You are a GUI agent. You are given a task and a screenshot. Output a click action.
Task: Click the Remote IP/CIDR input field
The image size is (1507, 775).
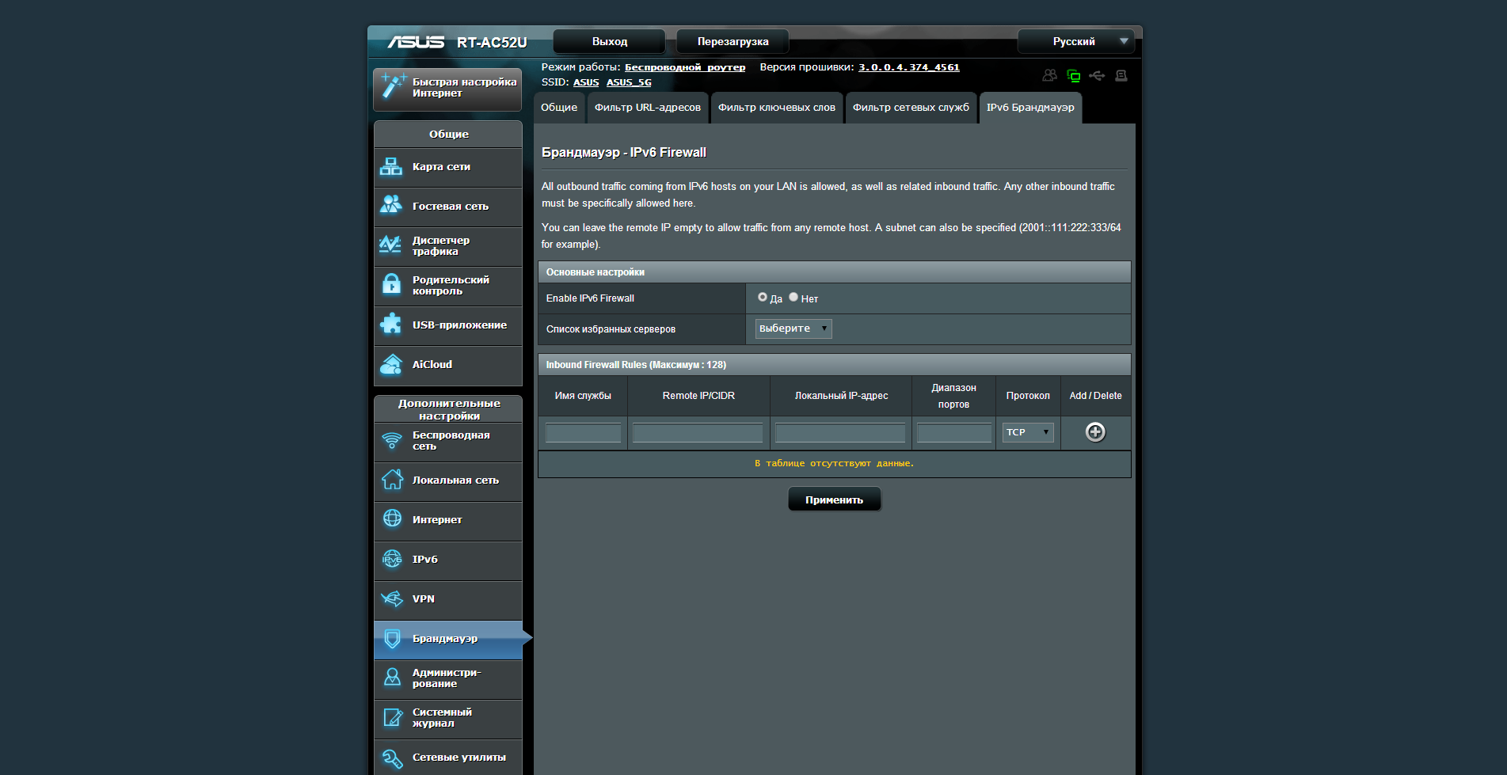coord(698,432)
